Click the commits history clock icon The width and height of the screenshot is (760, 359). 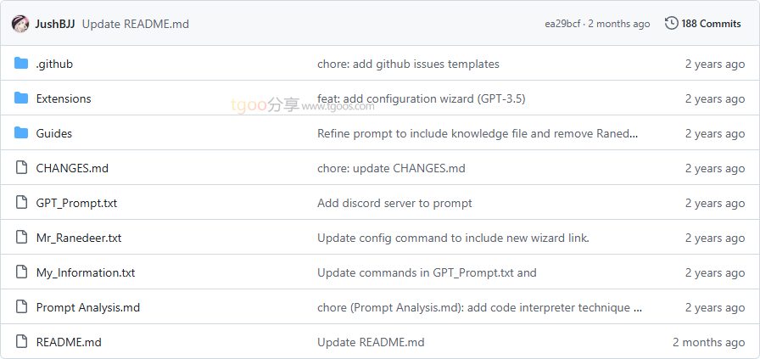pyautogui.click(x=672, y=24)
